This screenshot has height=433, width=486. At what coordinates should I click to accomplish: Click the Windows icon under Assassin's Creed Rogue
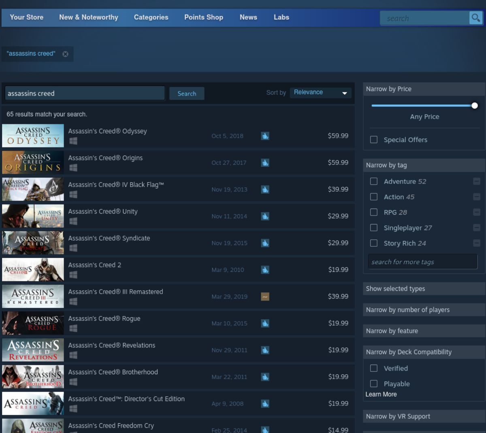pos(73,328)
